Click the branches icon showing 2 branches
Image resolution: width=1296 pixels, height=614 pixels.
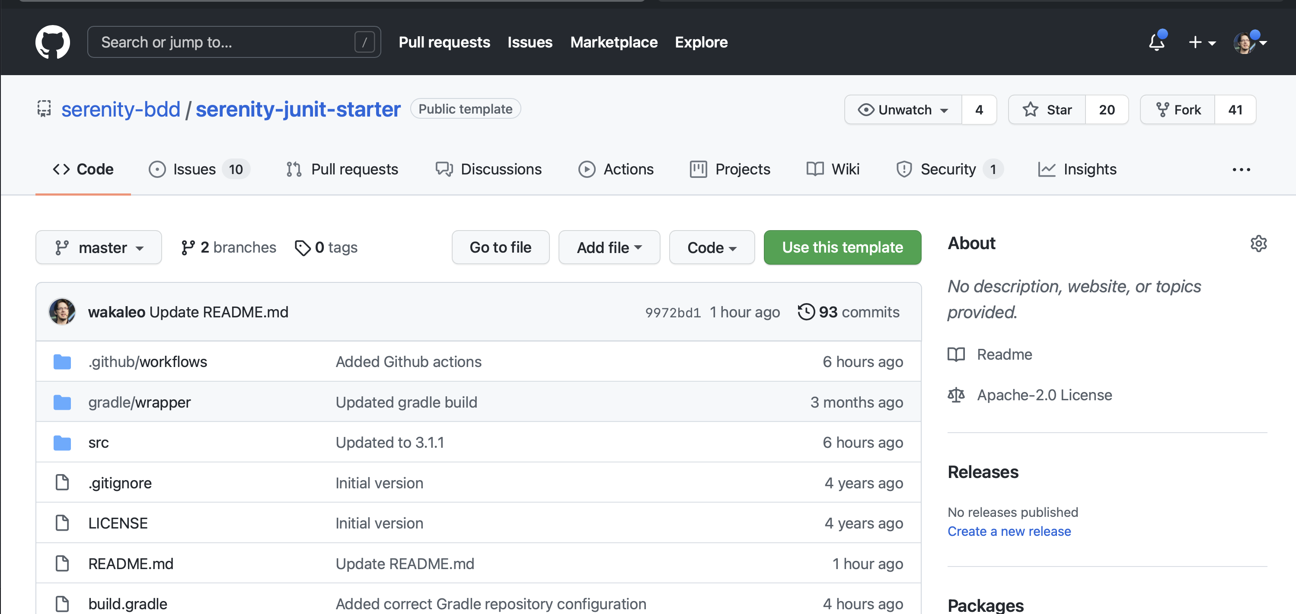click(x=188, y=247)
